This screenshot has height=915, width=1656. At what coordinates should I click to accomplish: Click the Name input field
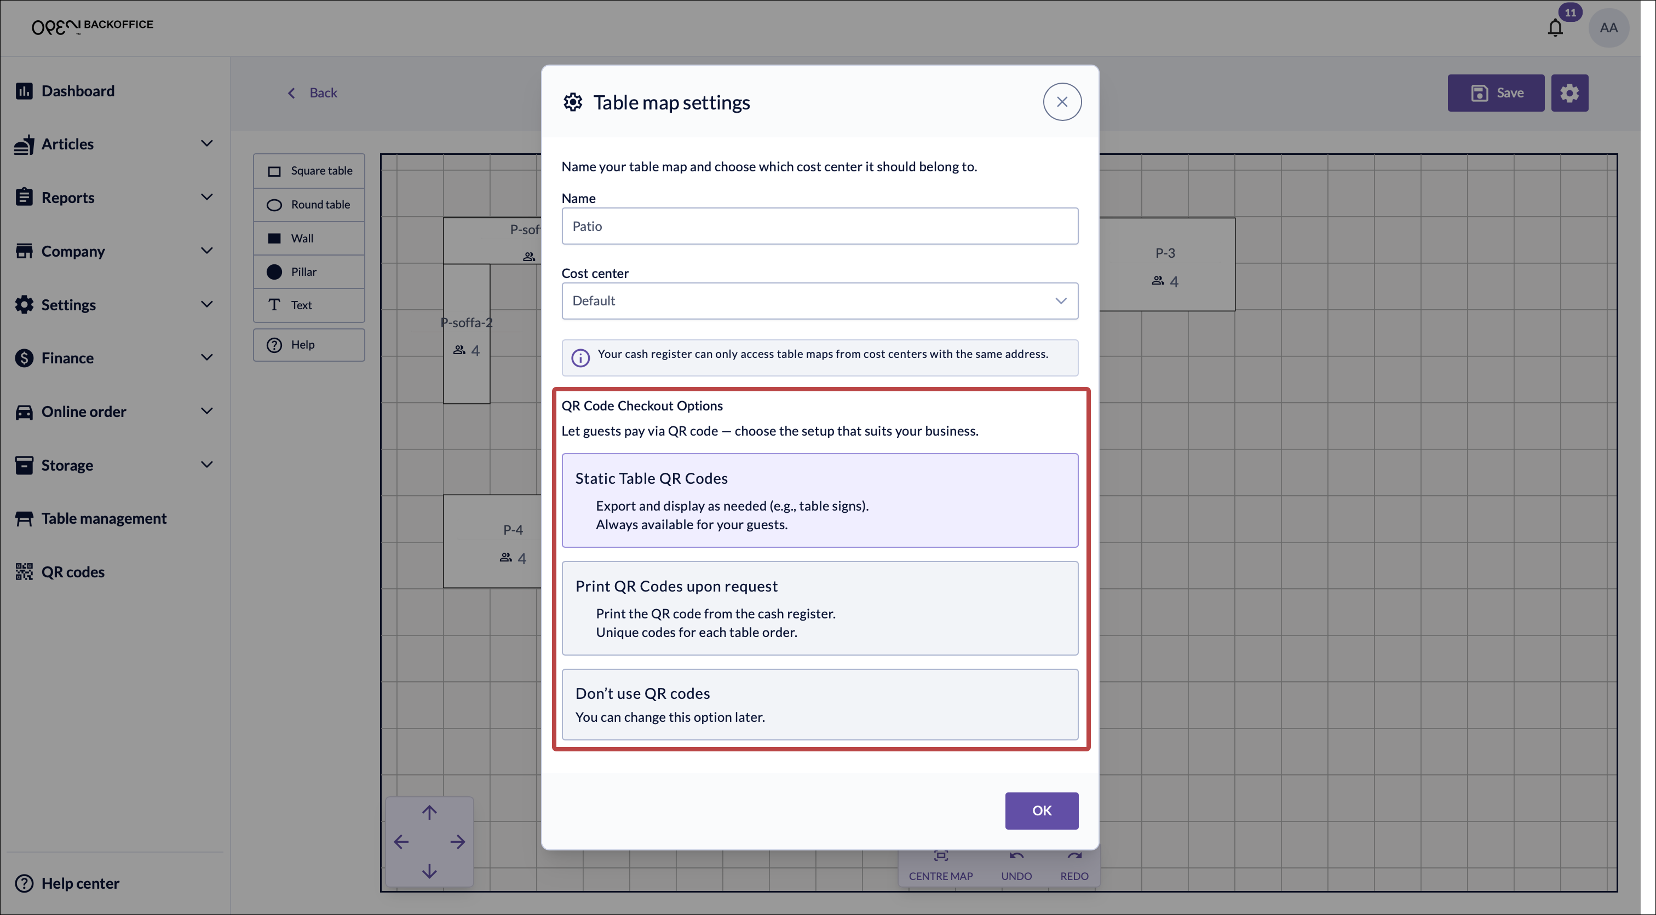coord(820,226)
